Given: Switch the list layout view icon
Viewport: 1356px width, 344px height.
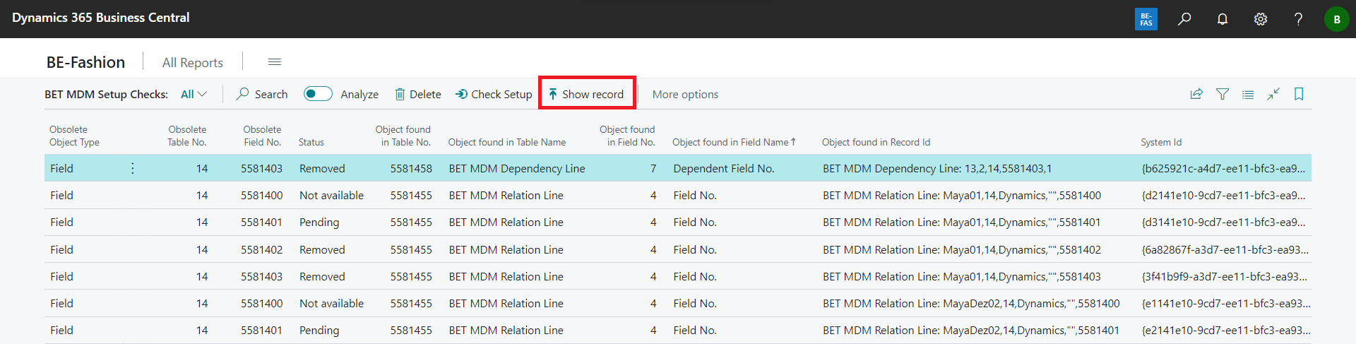Looking at the screenshot, I should (1248, 94).
